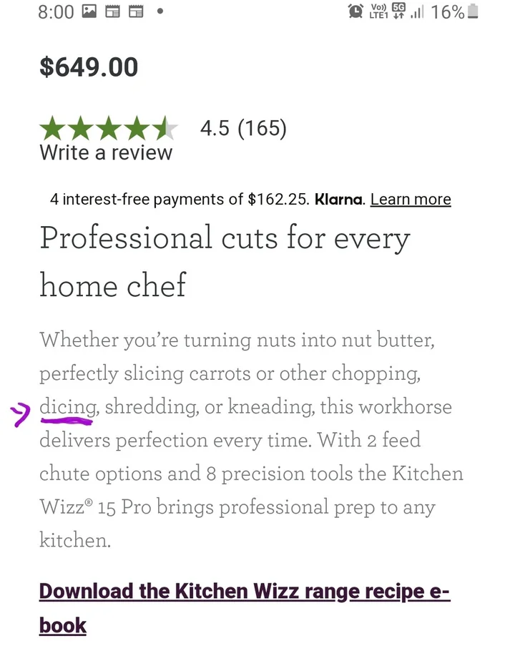
Task: Tap the battery icon
Action: tap(472, 11)
